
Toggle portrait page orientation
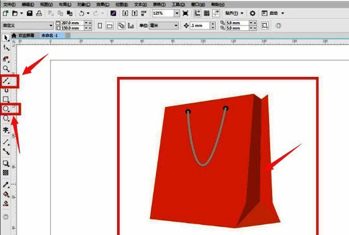tap(100, 25)
